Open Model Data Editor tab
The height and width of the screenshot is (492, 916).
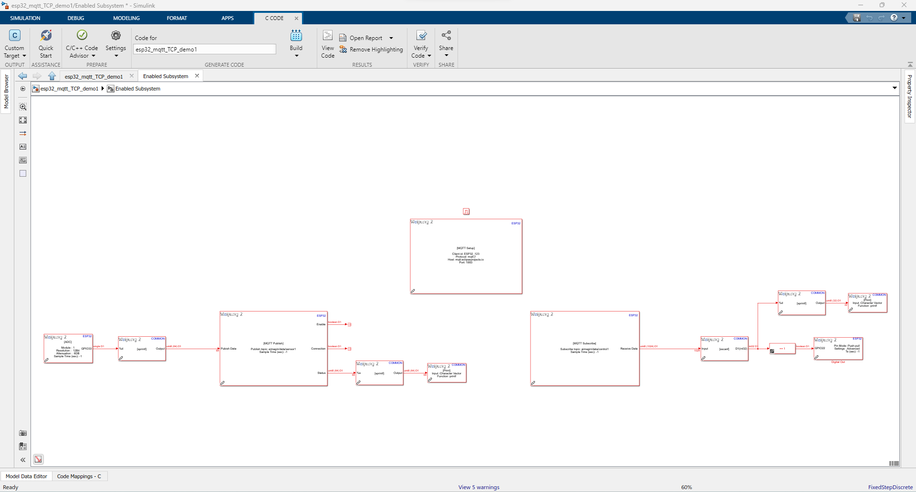click(26, 476)
